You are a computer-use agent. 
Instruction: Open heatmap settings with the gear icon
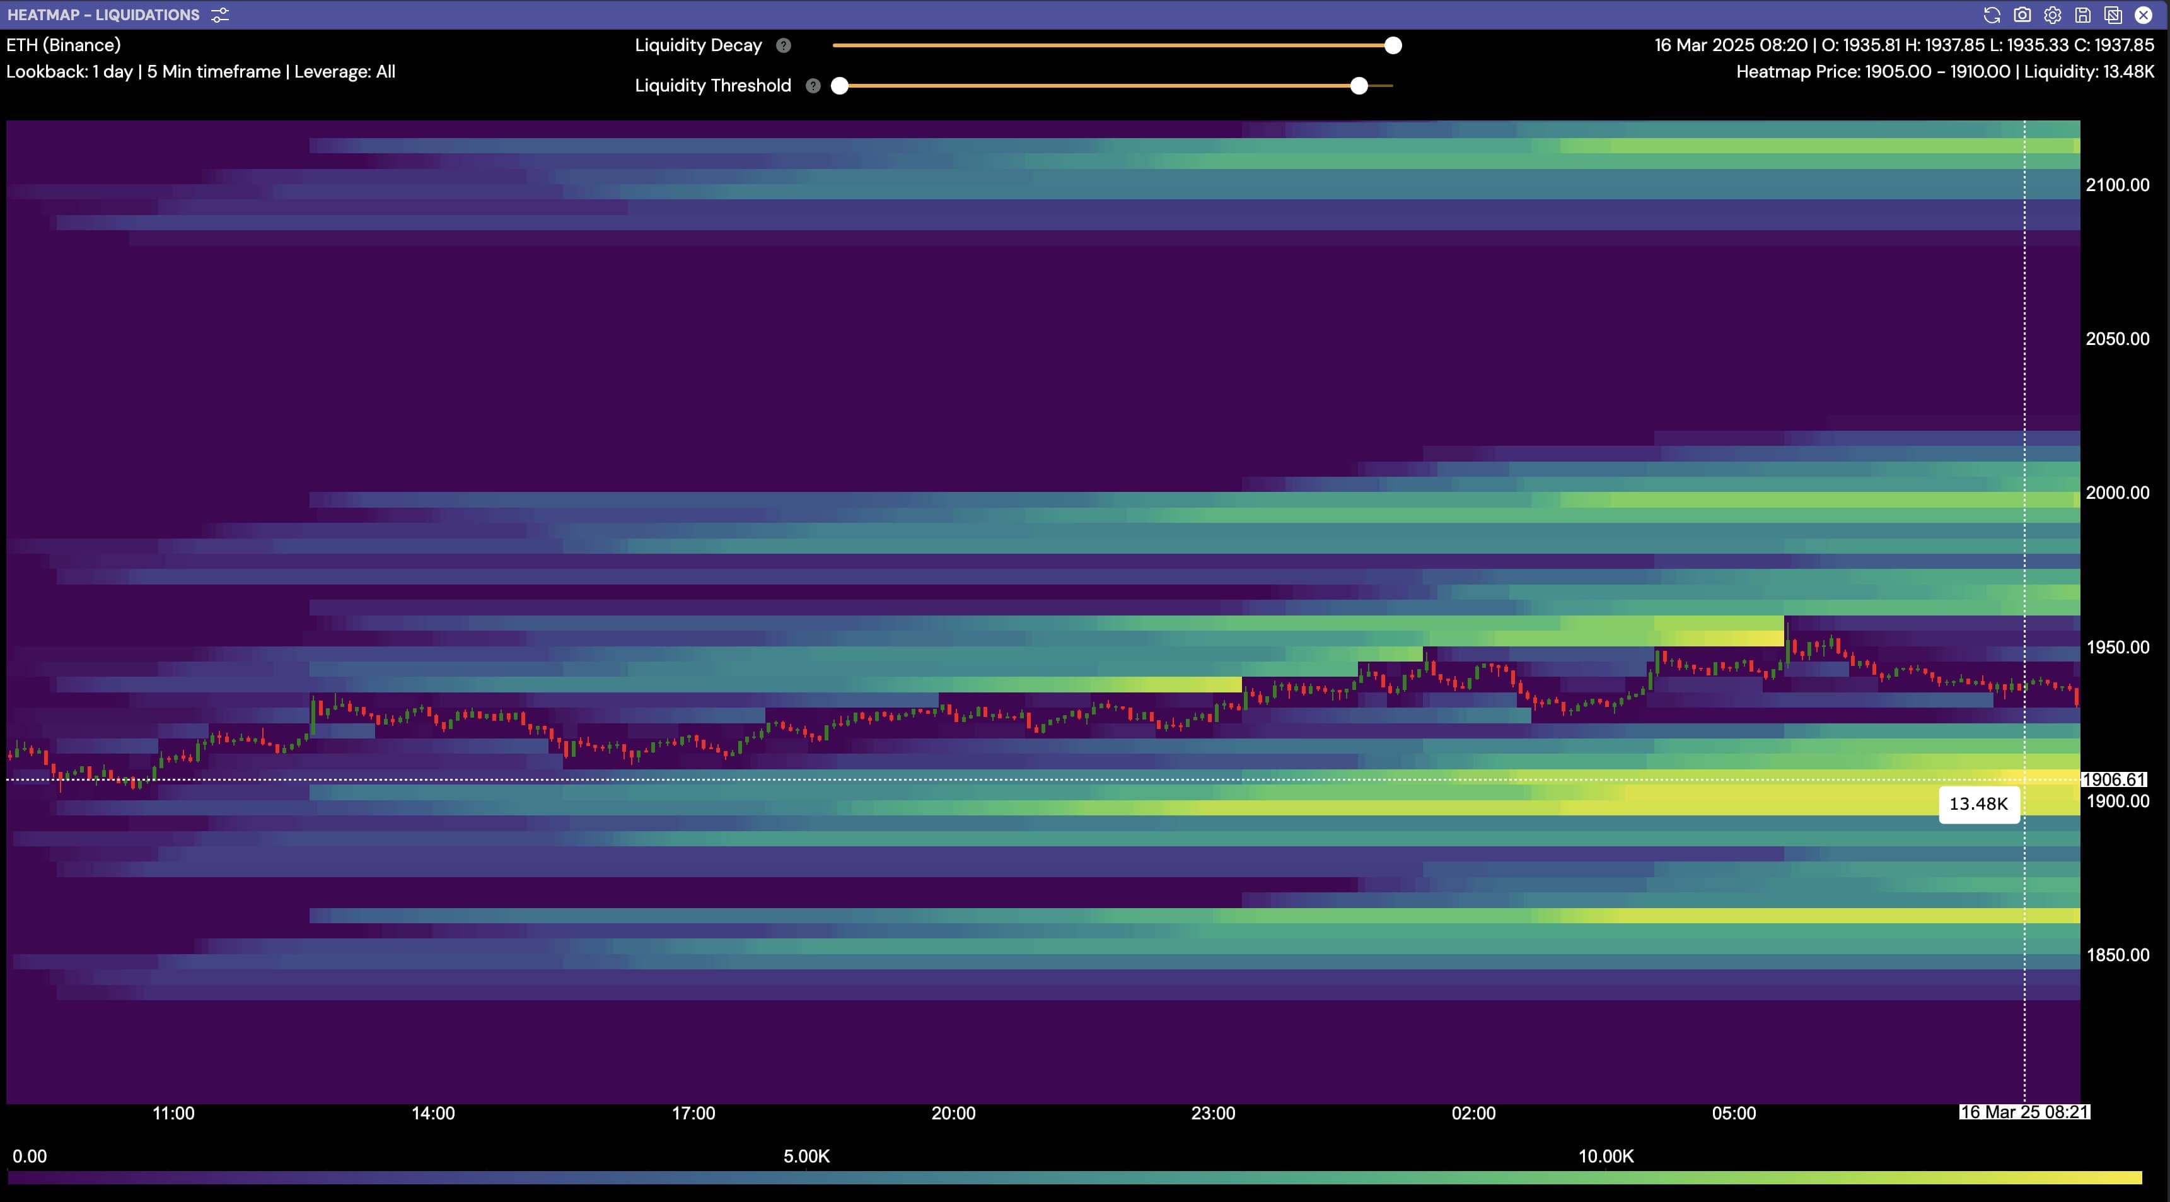pos(2052,15)
